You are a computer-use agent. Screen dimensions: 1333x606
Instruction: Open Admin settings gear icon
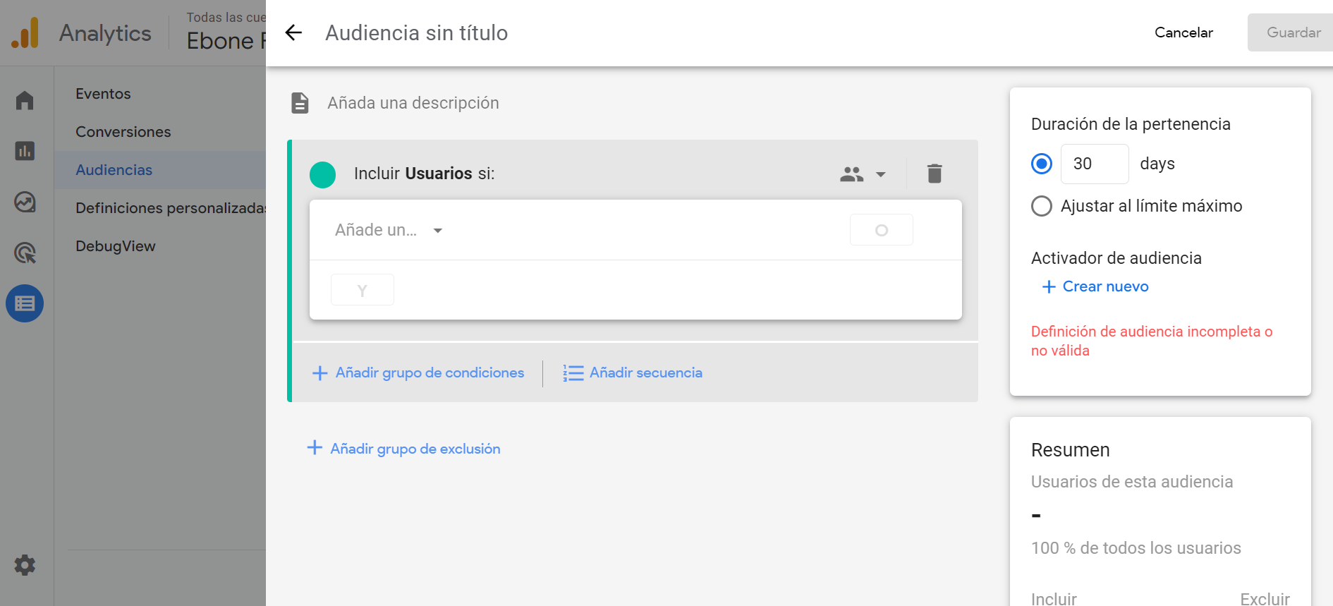click(25, 565)
